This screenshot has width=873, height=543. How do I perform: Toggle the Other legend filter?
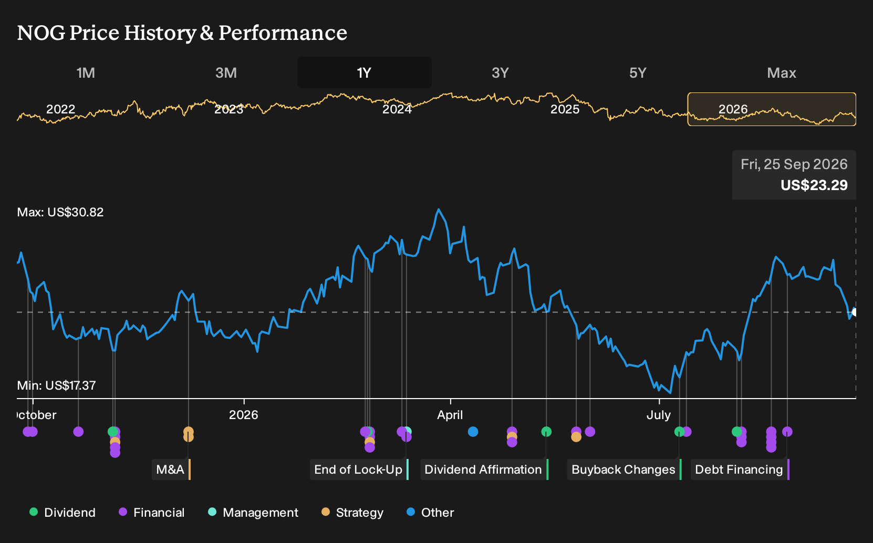tap(430, 513)
